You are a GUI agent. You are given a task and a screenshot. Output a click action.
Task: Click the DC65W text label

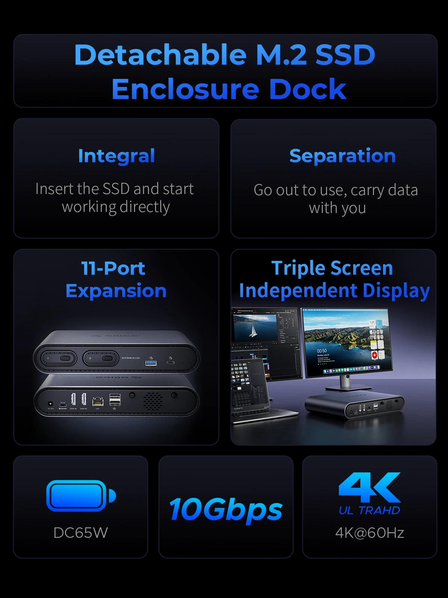tap(81, 533)
